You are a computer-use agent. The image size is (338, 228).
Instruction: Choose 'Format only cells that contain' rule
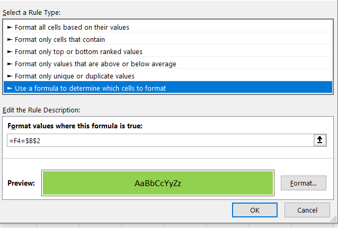pyautogui.click(x=60, y=39)
